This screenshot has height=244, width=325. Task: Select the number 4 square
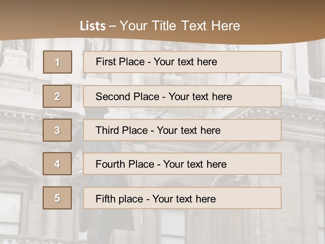point(57,164)
